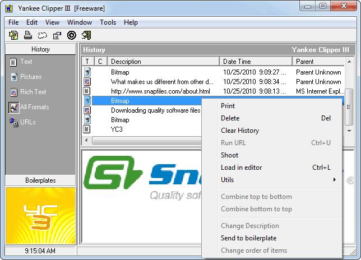Select the Pictures icon in sidebar
361x260 pixels.
click(13, 77)
